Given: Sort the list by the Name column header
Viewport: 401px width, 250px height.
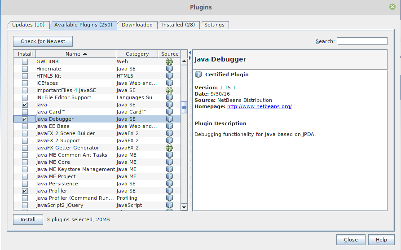Looking at the screenshot, I should 76,54.
